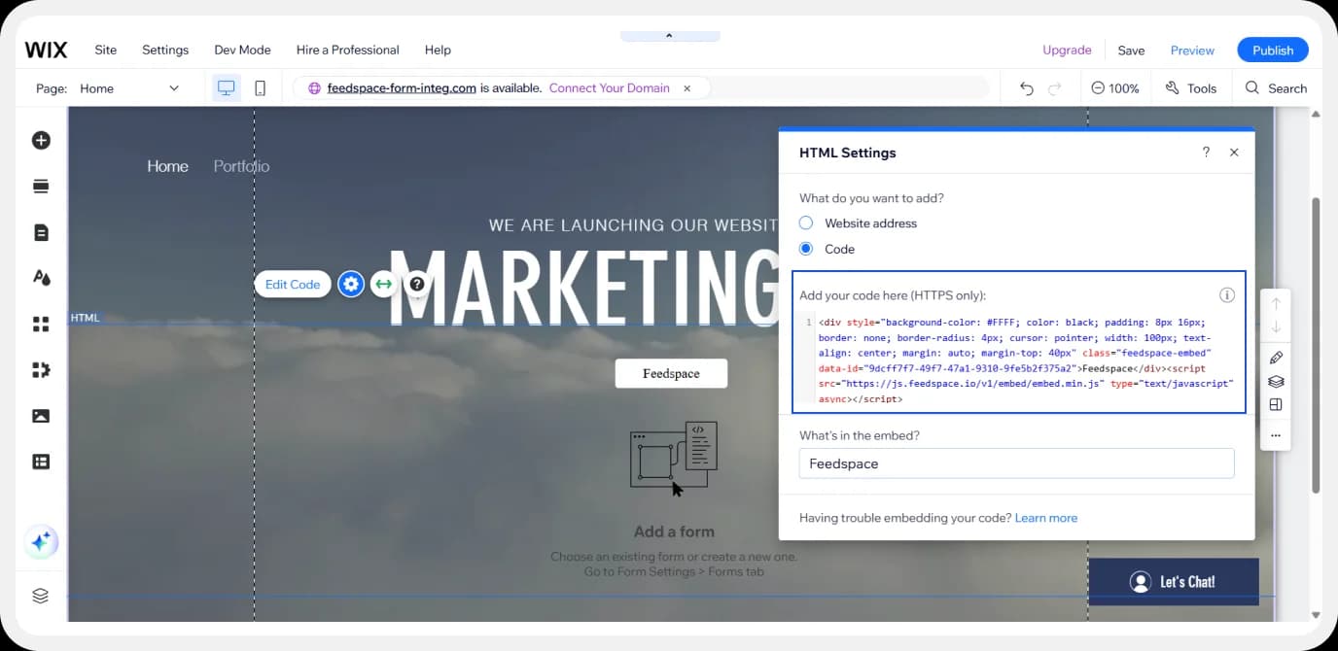Open the Layers panel at sidebar bottom

pos(41,595)
